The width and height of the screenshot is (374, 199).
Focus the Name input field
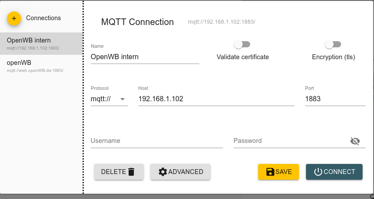tap(144, 57)
